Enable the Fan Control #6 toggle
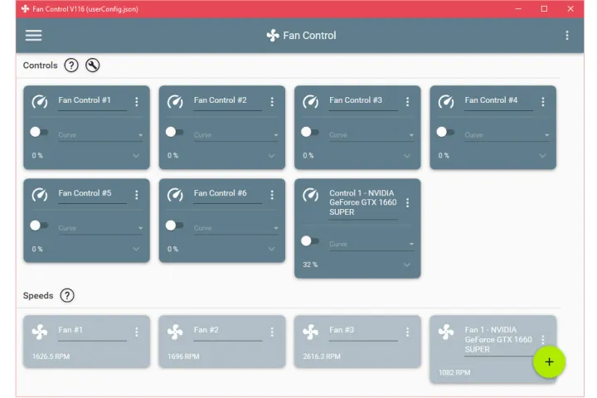The height and width of the screenshot is (398, 597). click(x=175, y=225)
